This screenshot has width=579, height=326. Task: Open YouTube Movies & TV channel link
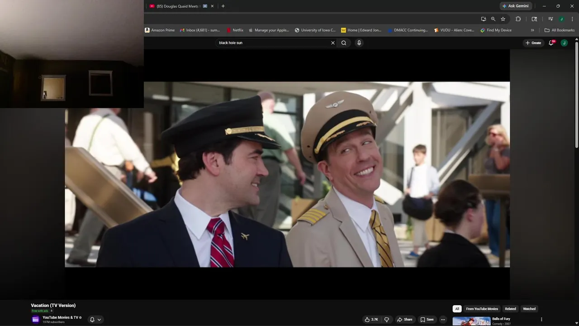click(x=60, y=317)
